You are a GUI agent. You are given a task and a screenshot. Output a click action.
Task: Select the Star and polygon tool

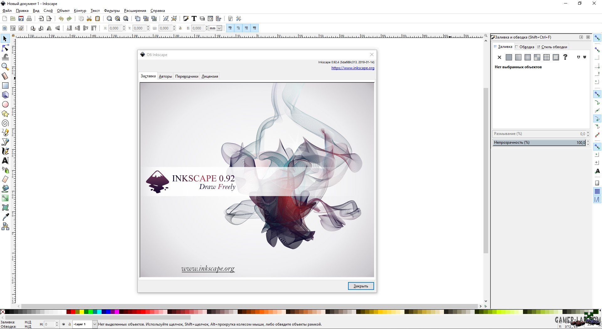point(5,114)
